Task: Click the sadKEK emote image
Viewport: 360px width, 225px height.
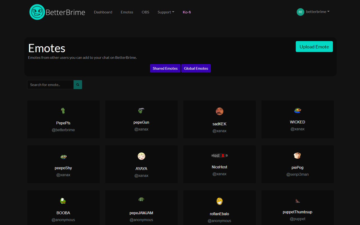Action: point(219,111)
